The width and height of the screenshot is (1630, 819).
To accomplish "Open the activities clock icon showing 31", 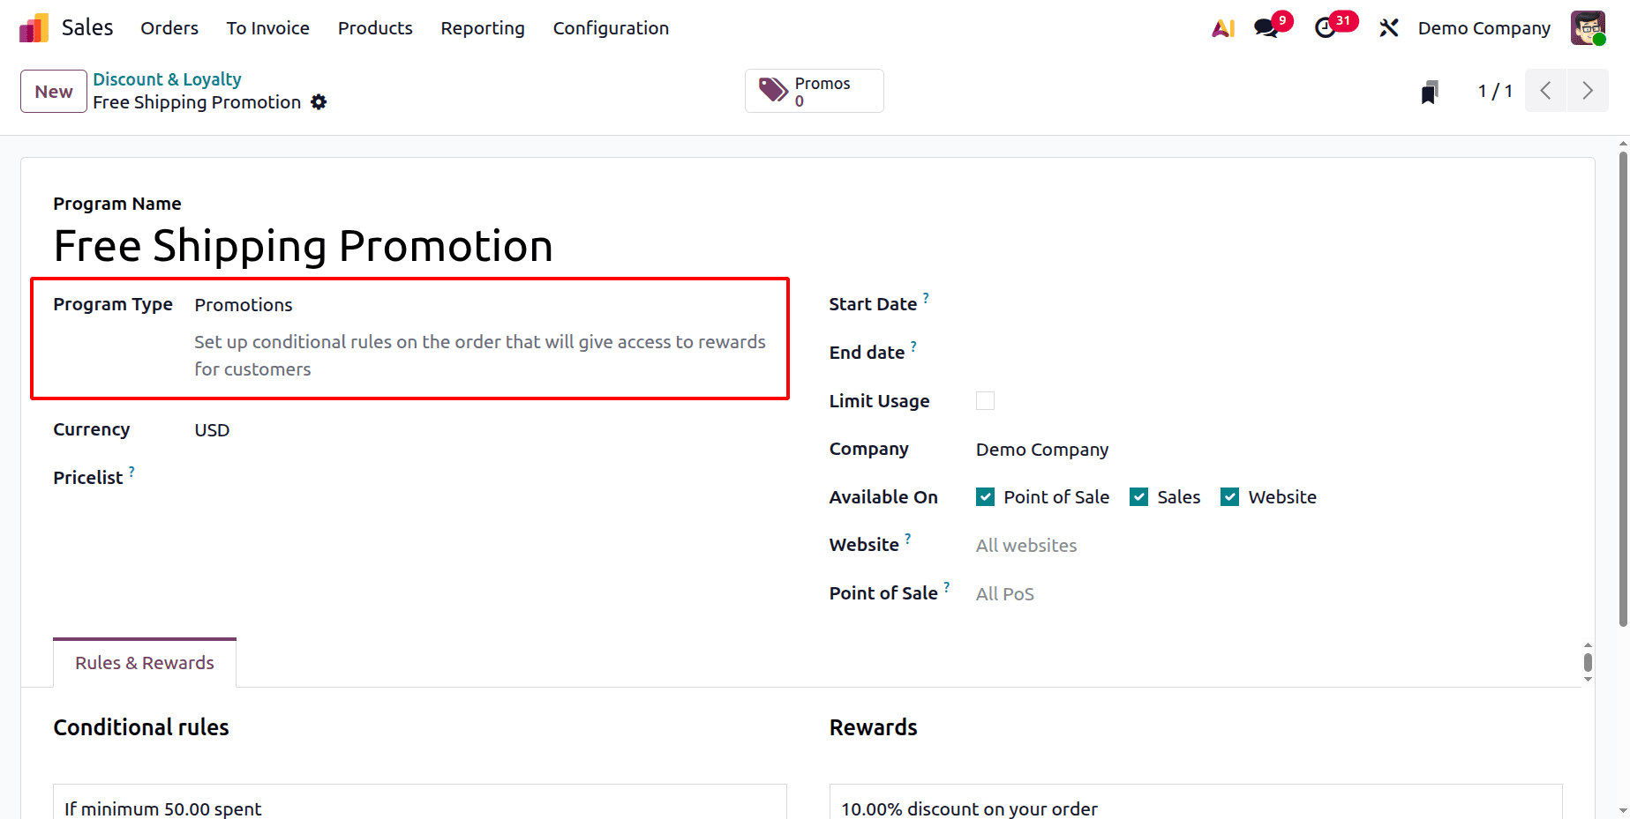I will coord(1327,28).
